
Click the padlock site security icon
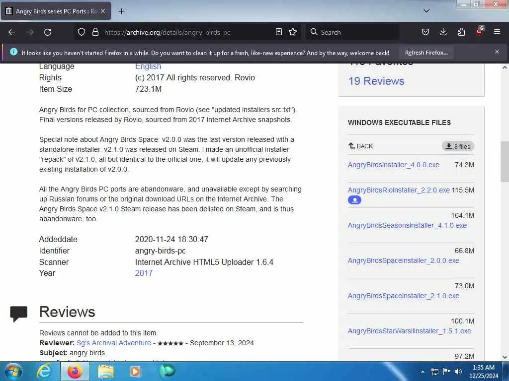95,32
